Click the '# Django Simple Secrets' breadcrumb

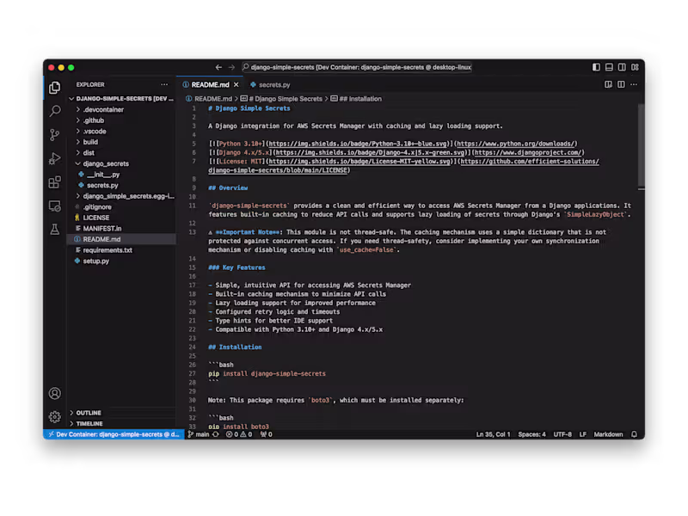pos(281,99)
